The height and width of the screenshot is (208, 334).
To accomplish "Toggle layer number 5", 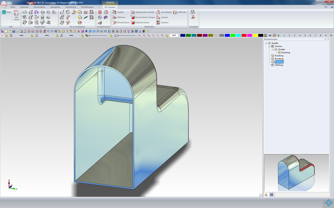I will [x=305, y=35].
